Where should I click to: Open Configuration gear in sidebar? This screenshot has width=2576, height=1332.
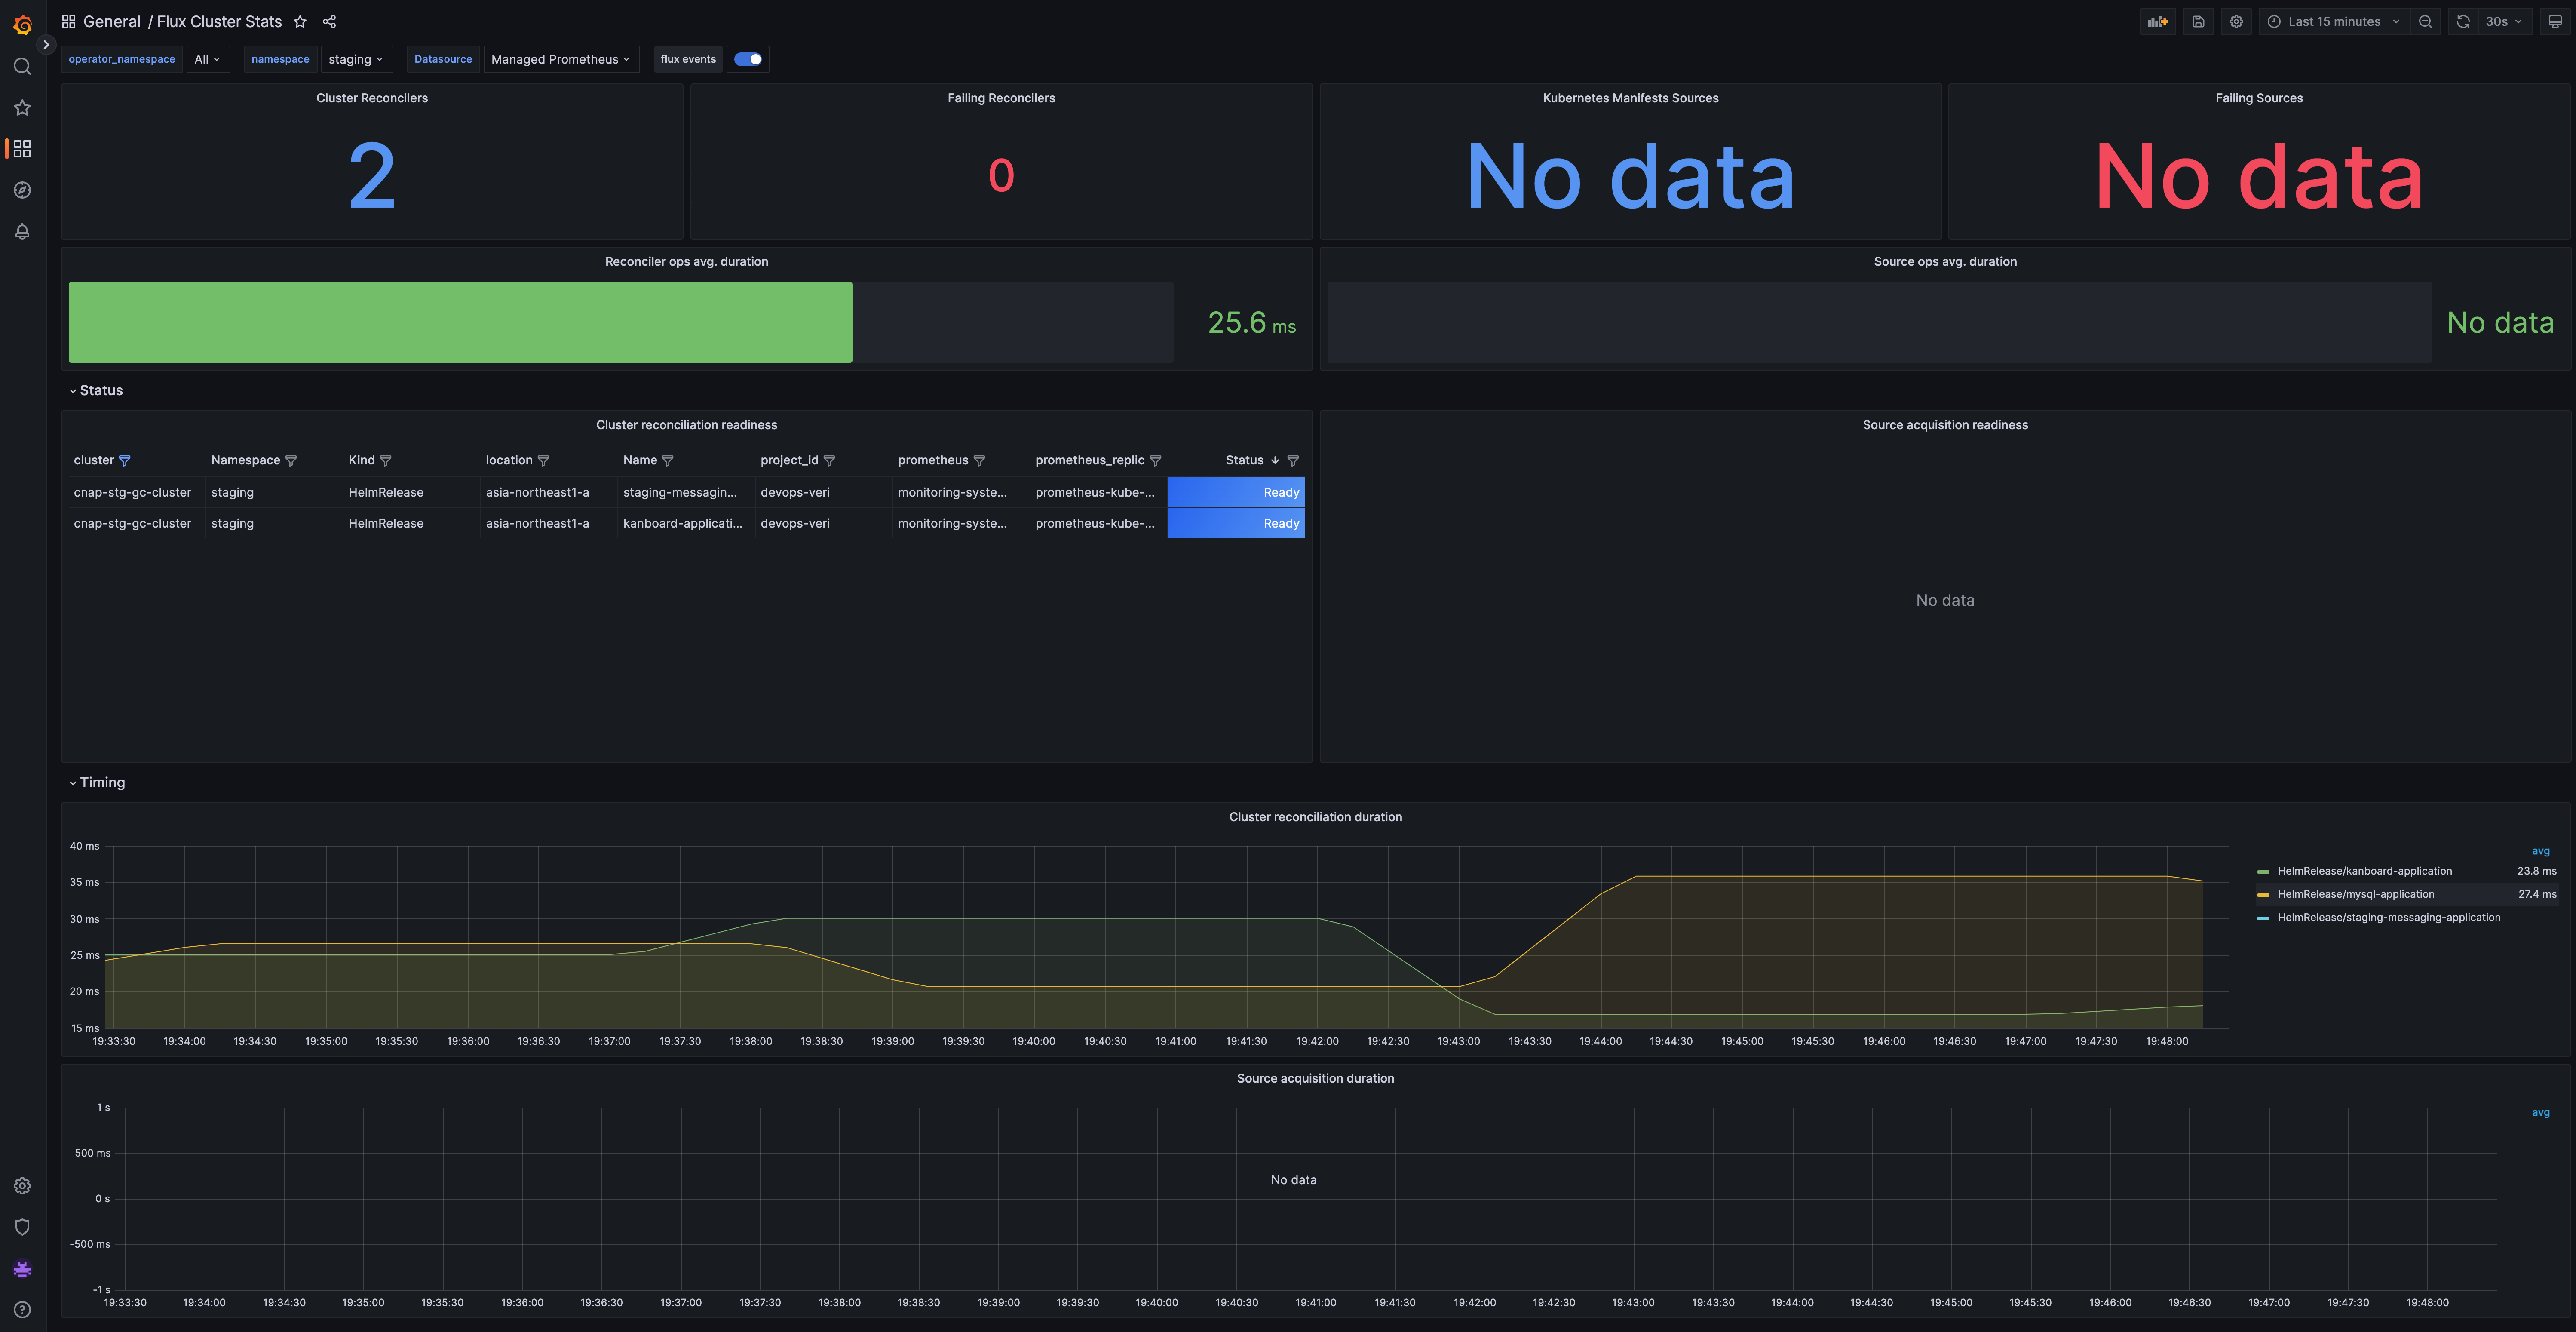[22, 1186]
